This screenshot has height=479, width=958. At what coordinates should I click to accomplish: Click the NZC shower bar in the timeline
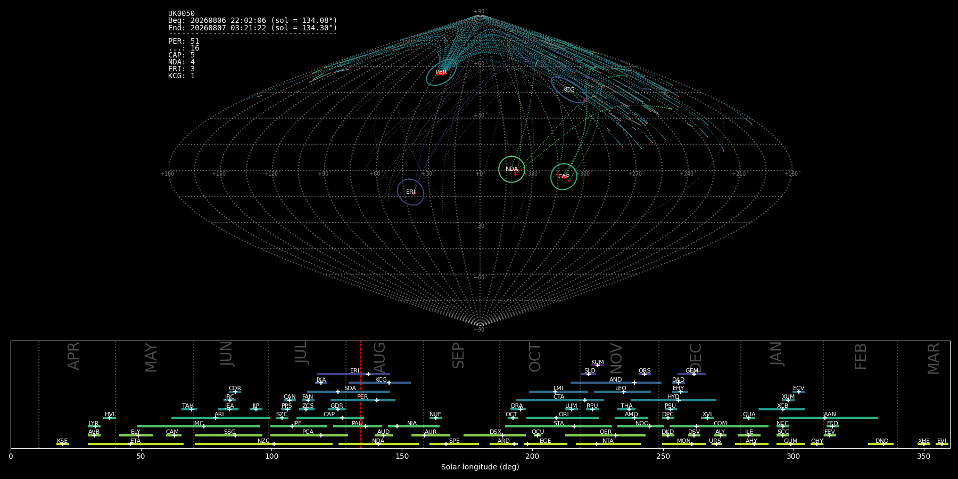pos(264,444)
